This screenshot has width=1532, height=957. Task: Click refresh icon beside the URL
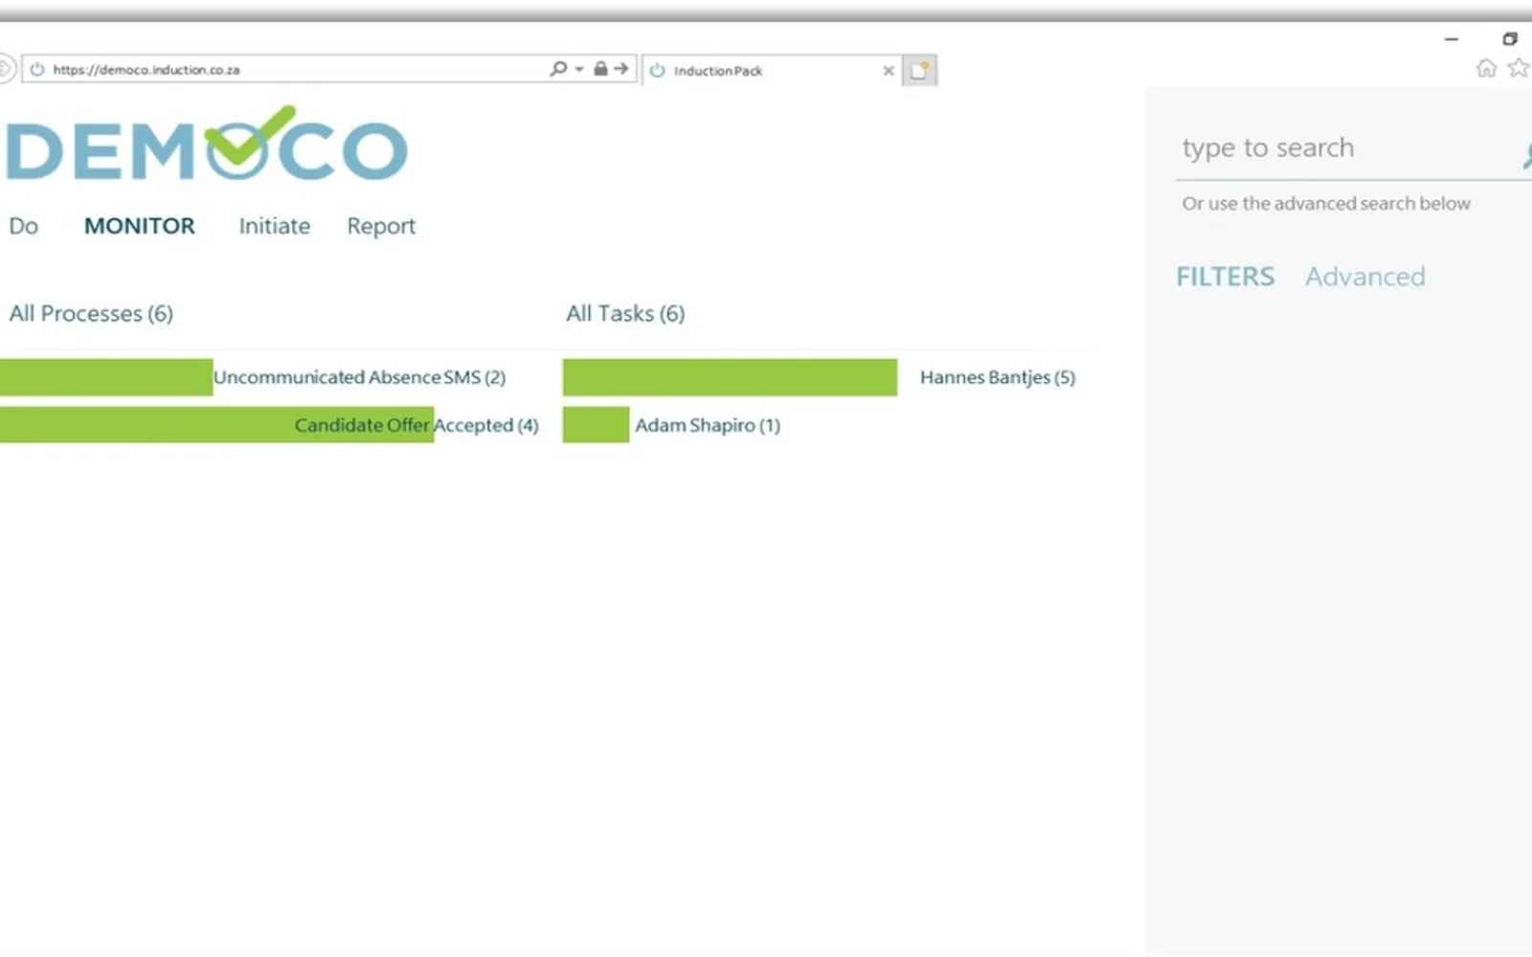37,69
